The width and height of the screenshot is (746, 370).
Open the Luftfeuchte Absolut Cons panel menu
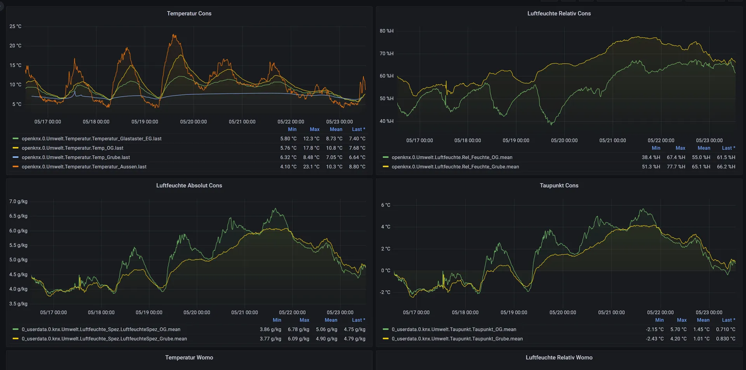[x=189, y=186]
